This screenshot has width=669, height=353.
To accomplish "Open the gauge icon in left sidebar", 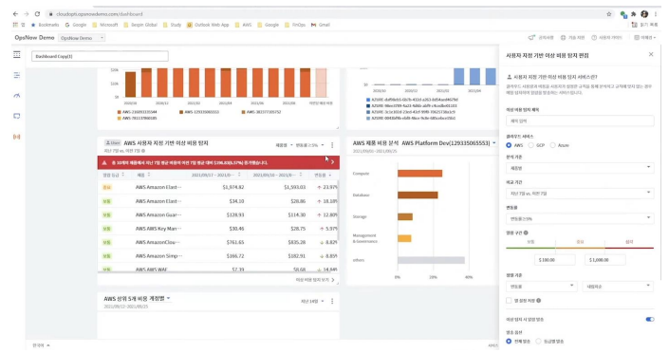I will pyautogui.click(x=17, y=96).
